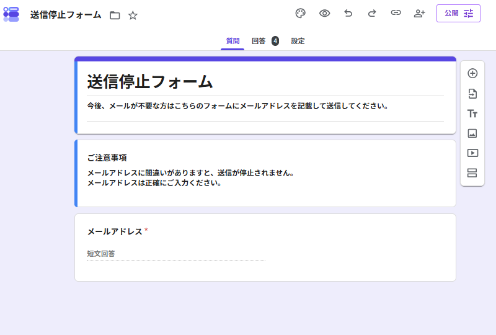496x335 pixels.
Task: Edit document name 送信停止フォーム in header
Action: click(x=66, y=15)
